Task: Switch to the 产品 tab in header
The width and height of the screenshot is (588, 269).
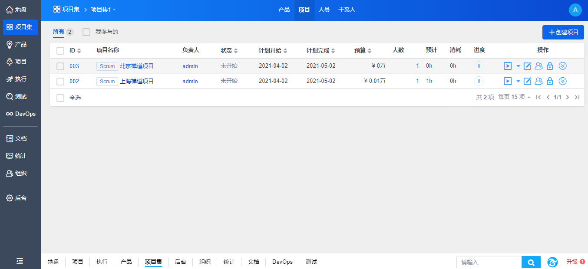Action: [284, 10]
